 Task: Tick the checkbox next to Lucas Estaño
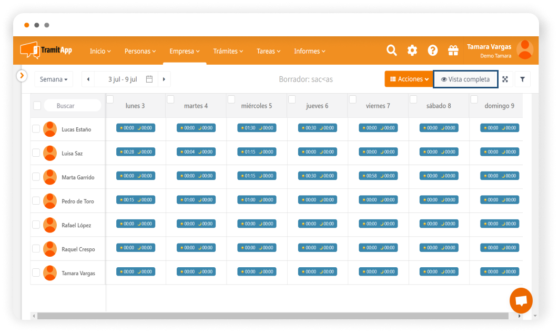(36, 129)
